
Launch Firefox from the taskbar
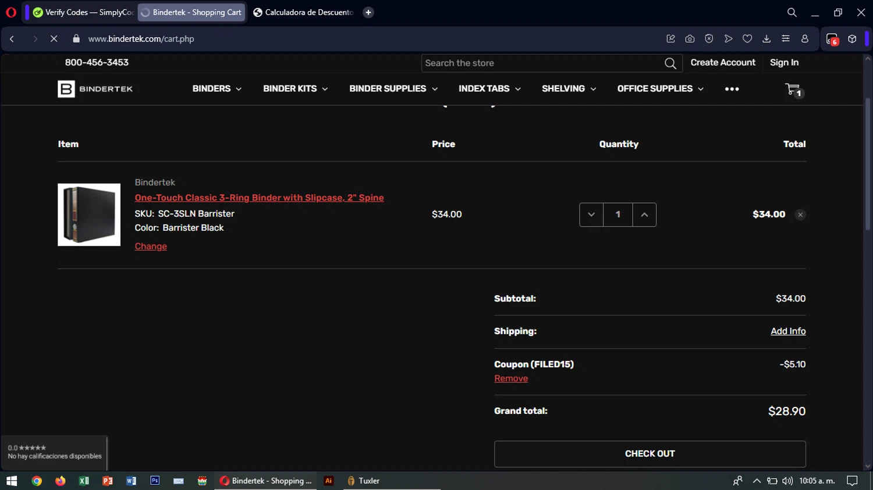(61, 481)
